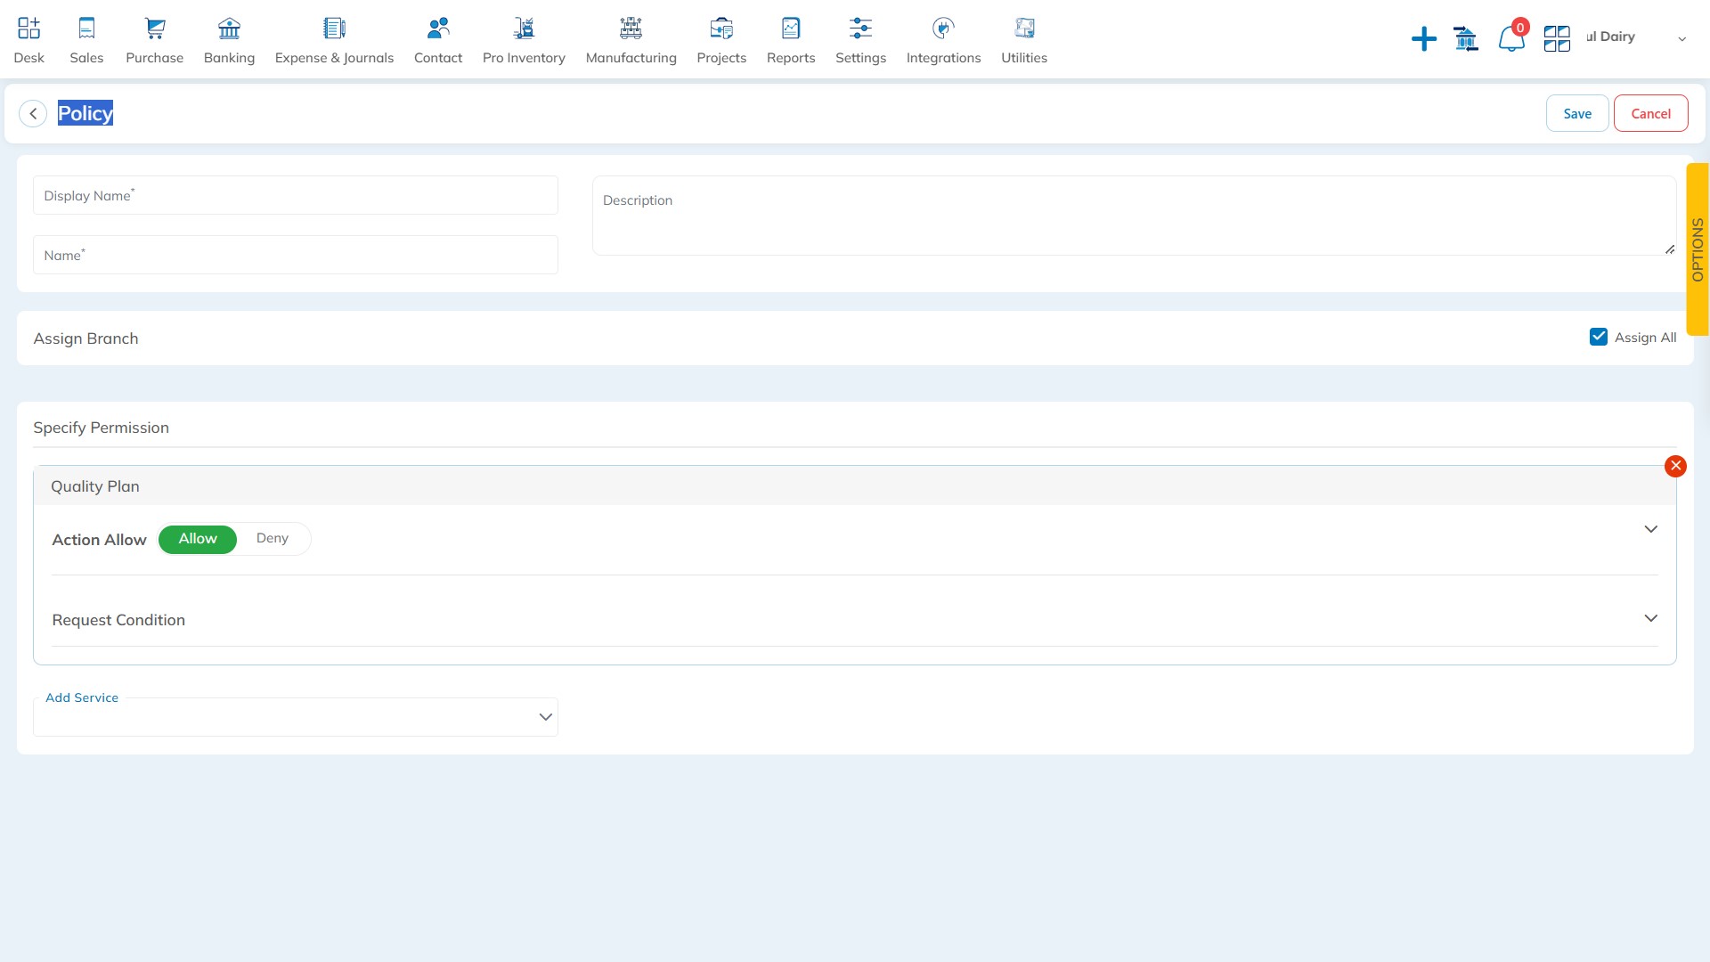Click the Add Service link

point(81,697)
